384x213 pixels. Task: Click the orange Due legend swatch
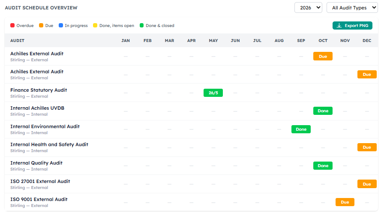(x=41, y=25)
